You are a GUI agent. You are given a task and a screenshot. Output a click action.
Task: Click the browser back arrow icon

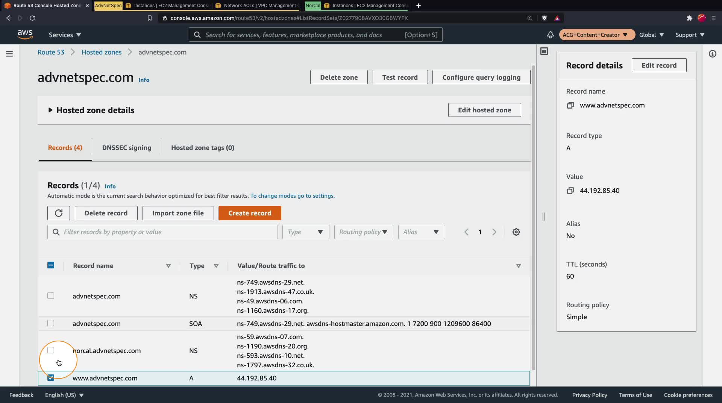click(8, 18)
